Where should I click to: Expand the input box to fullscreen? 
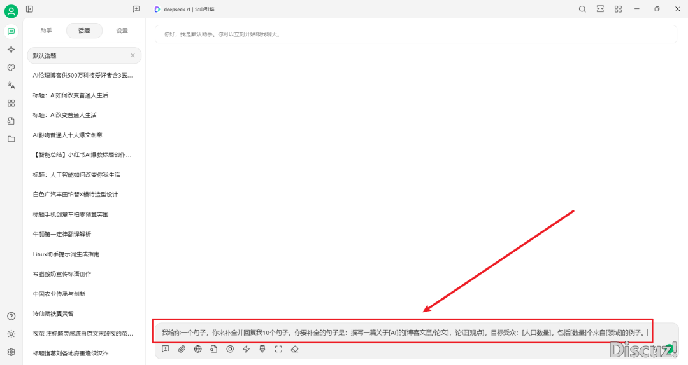[278, 348]
